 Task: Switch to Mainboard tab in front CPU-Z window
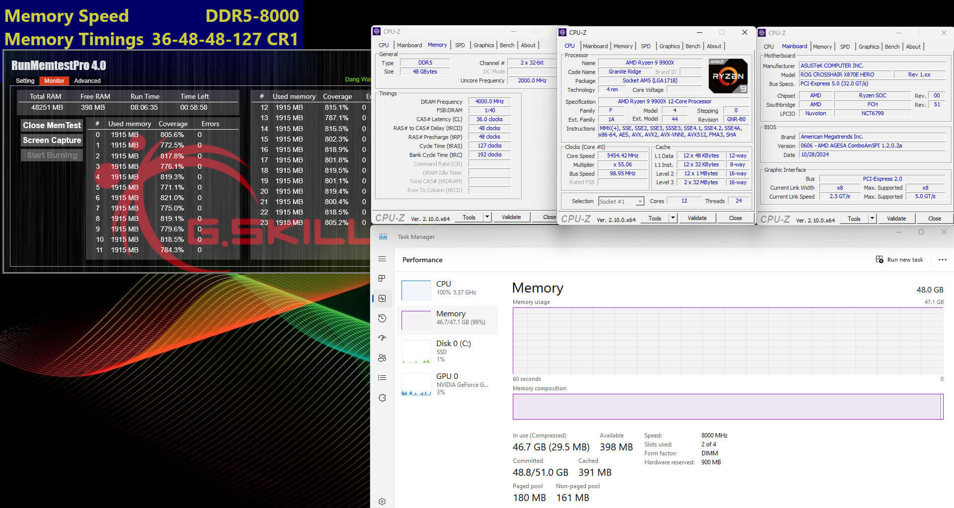[595, 46]
